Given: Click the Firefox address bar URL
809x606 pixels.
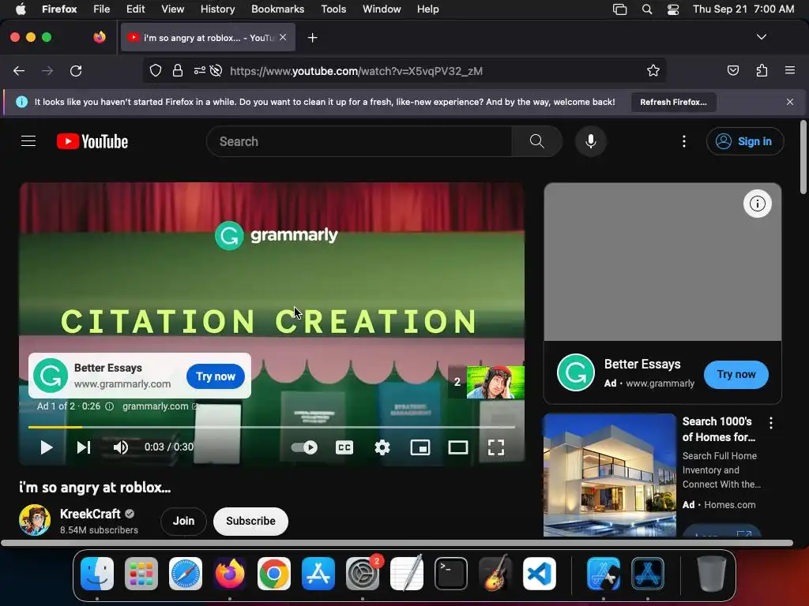Looking at the screenshot, I should tap(356, 71).
